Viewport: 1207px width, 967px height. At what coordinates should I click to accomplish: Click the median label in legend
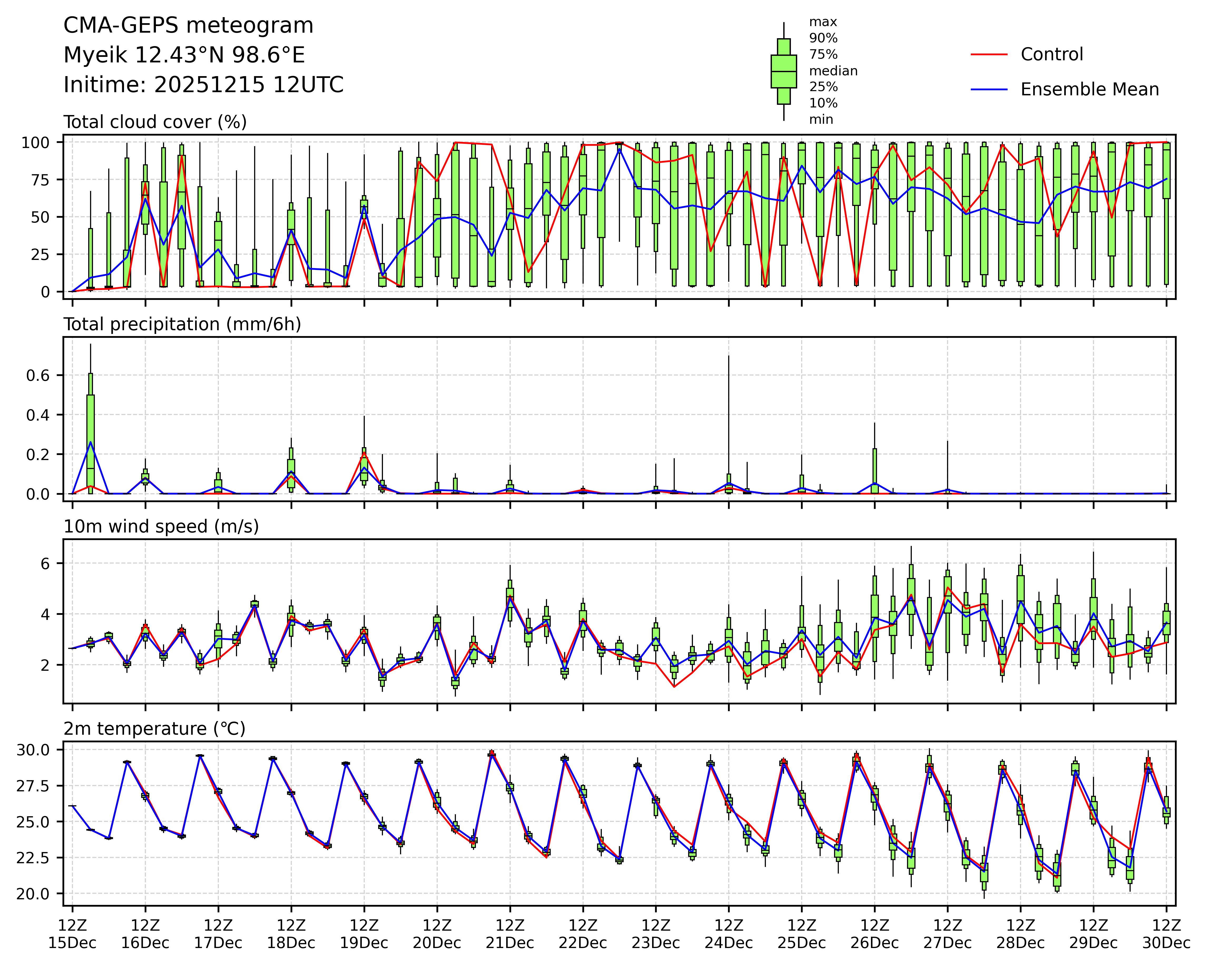tap(833, 71)
